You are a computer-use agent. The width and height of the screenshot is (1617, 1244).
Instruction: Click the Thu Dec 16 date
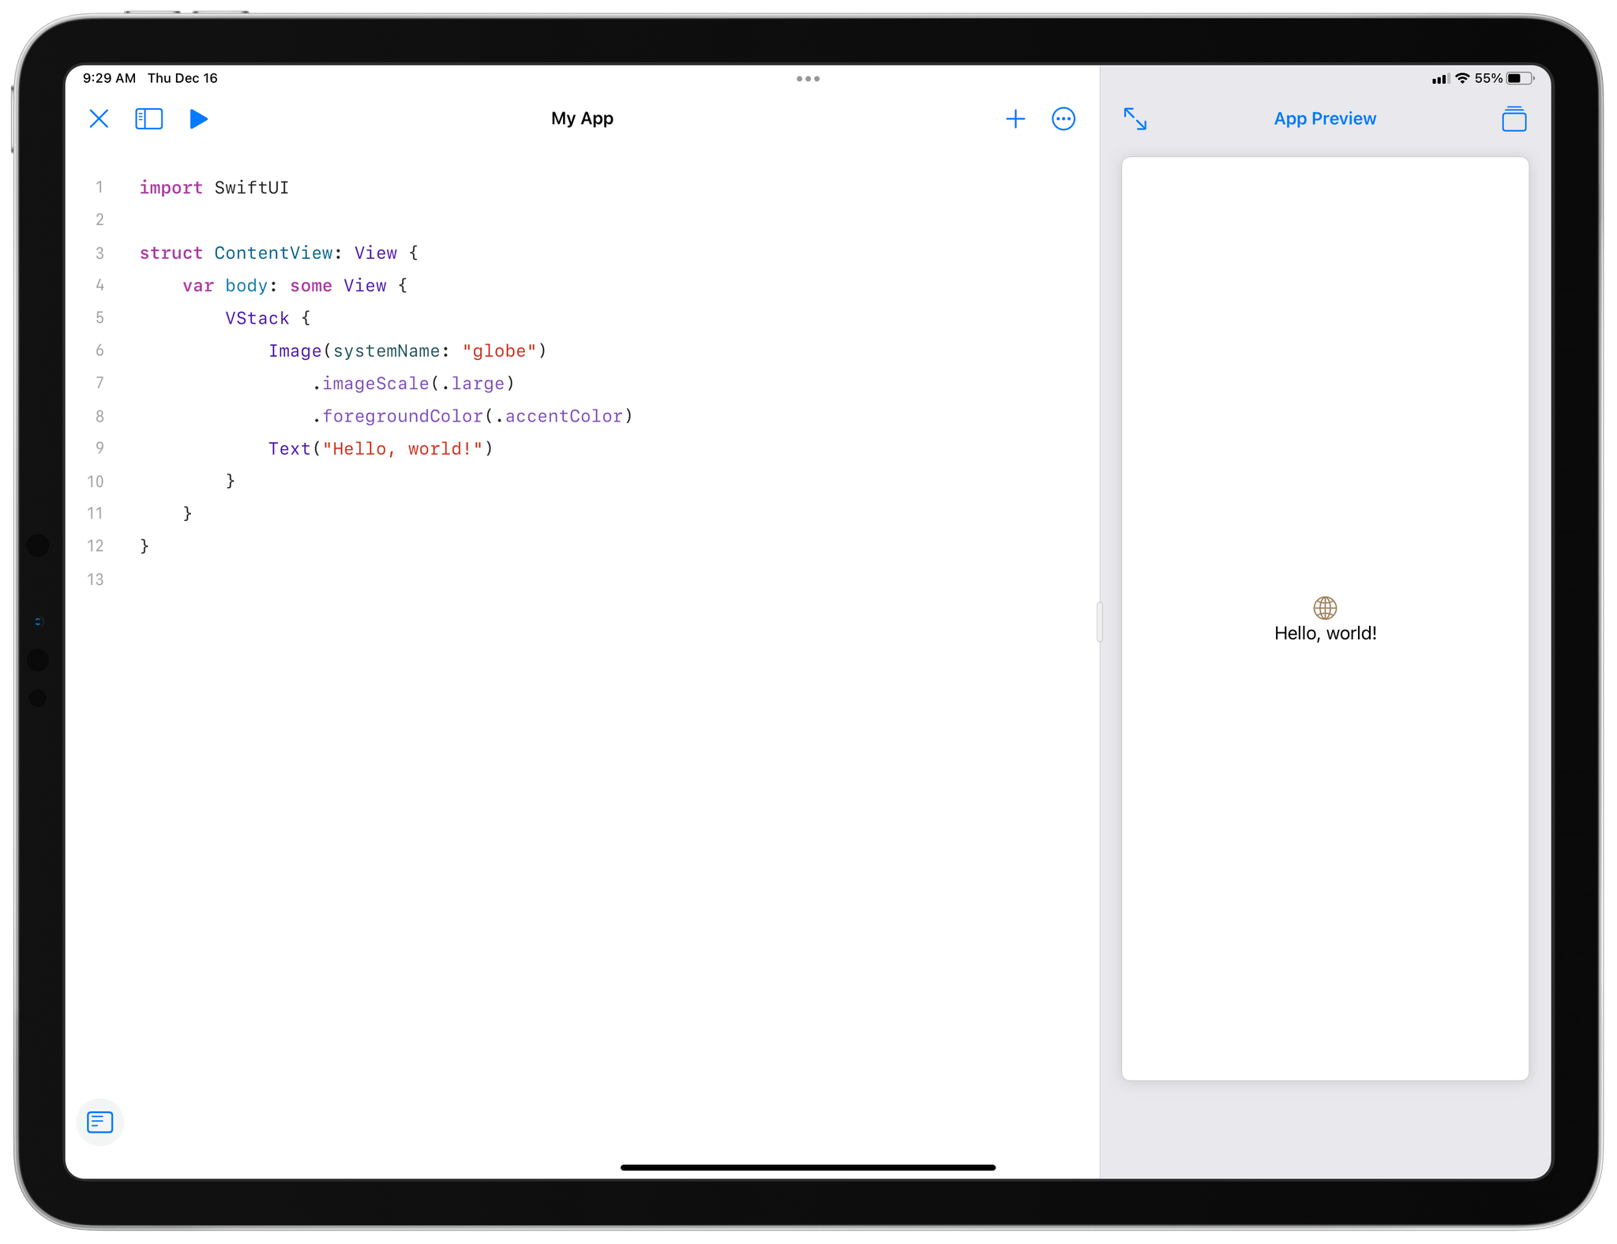coord(182,78)
